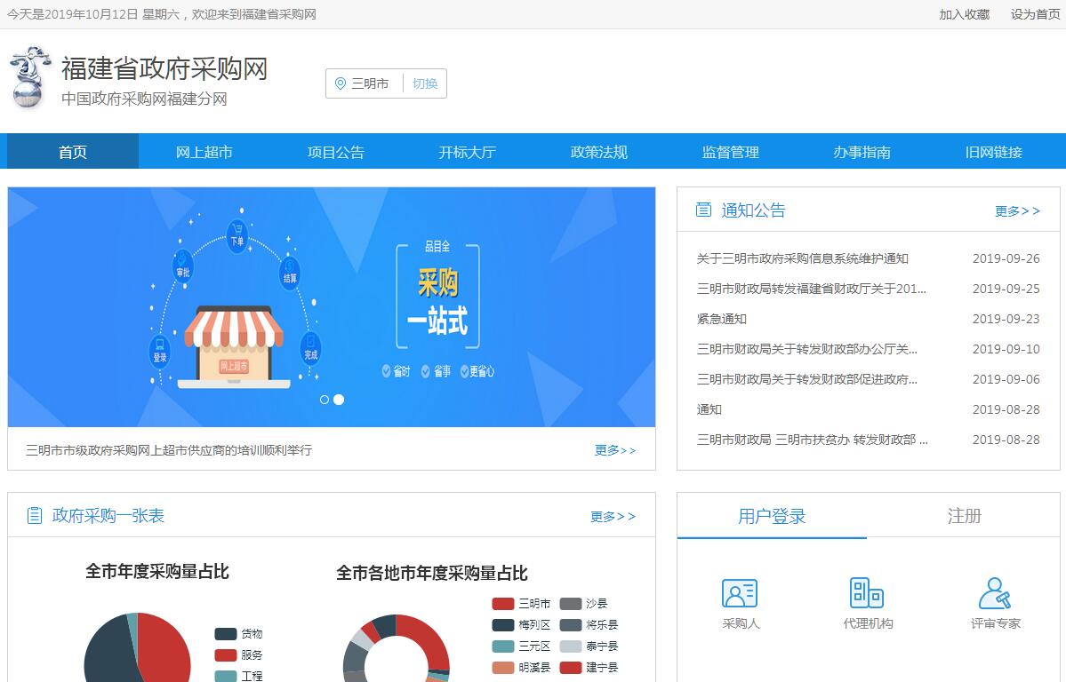Open the 网上超市 navigation menu
This screenshot has height=682, width=1066.
tap(204, 152)
